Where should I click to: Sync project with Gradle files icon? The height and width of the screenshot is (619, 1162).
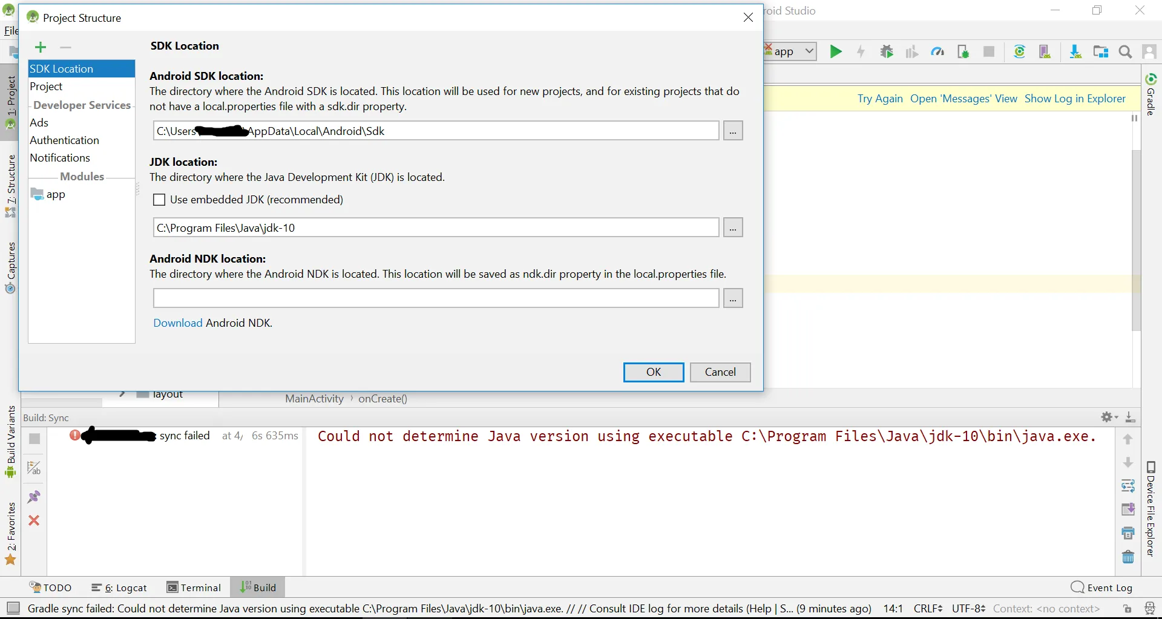click(x=1020, y=51)
